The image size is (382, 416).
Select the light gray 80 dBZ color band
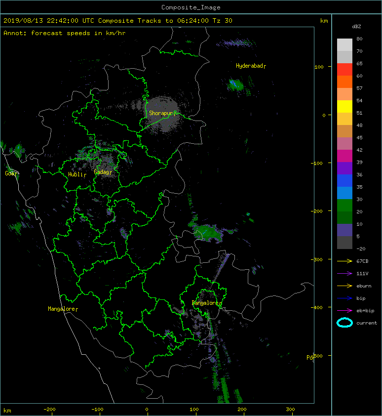coord(344,44)
